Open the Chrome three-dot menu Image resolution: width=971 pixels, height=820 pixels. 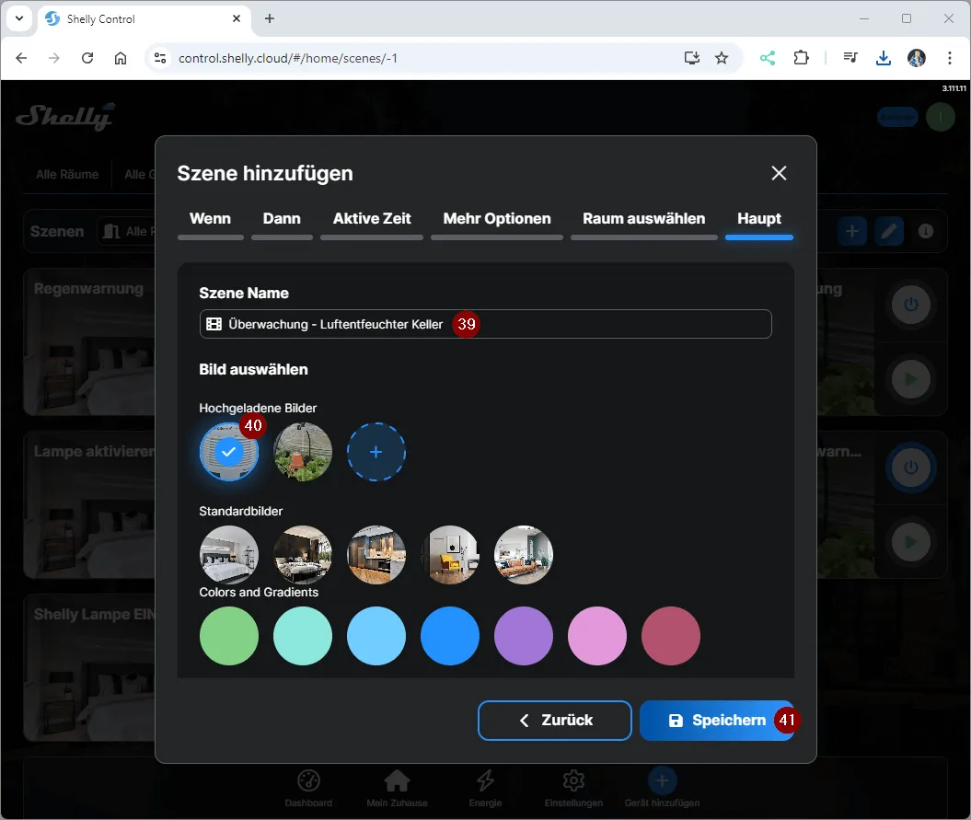(x=949, y=58)
